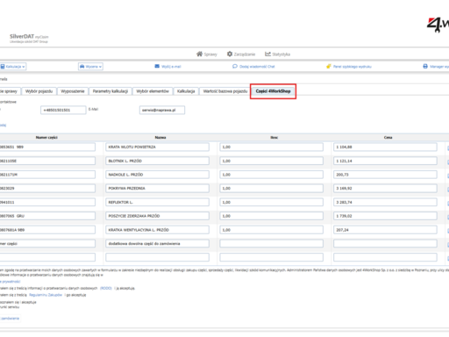Click the dodatkowa dowolna część name field
The height and width of the screenshot is (337, 449).
tap(157, 244)
